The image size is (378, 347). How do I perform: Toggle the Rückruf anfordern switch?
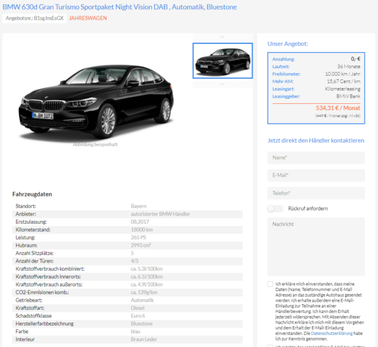275,208
